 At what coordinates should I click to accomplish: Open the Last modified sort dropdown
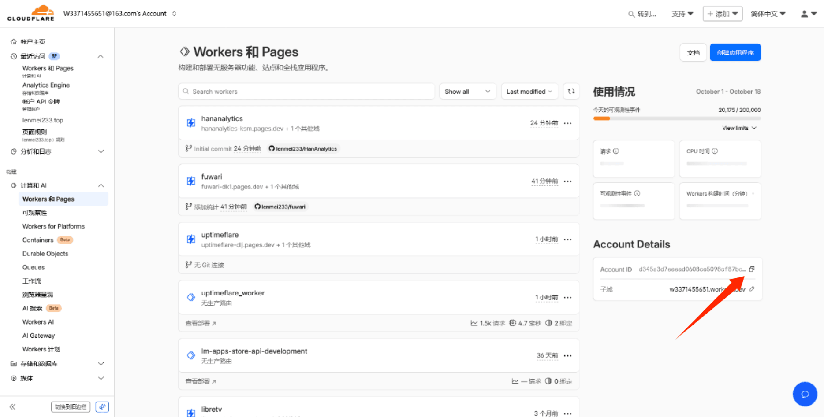pyautogui.click(x=529, y=91)
